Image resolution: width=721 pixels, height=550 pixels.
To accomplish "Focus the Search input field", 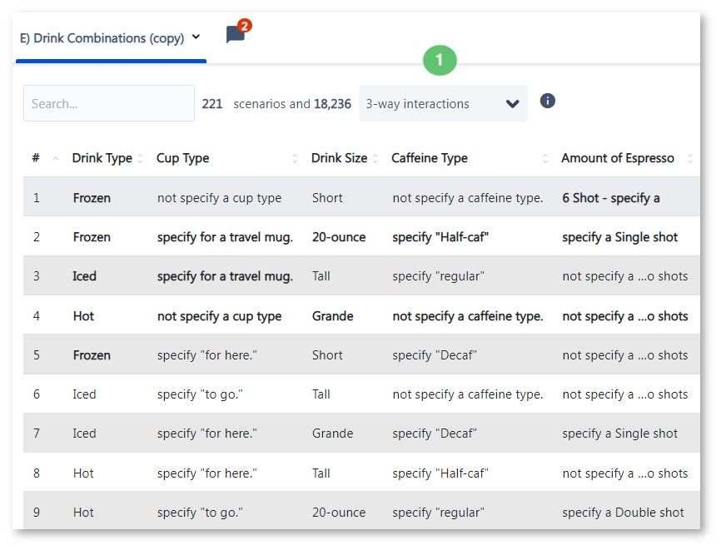I will 109,103.
